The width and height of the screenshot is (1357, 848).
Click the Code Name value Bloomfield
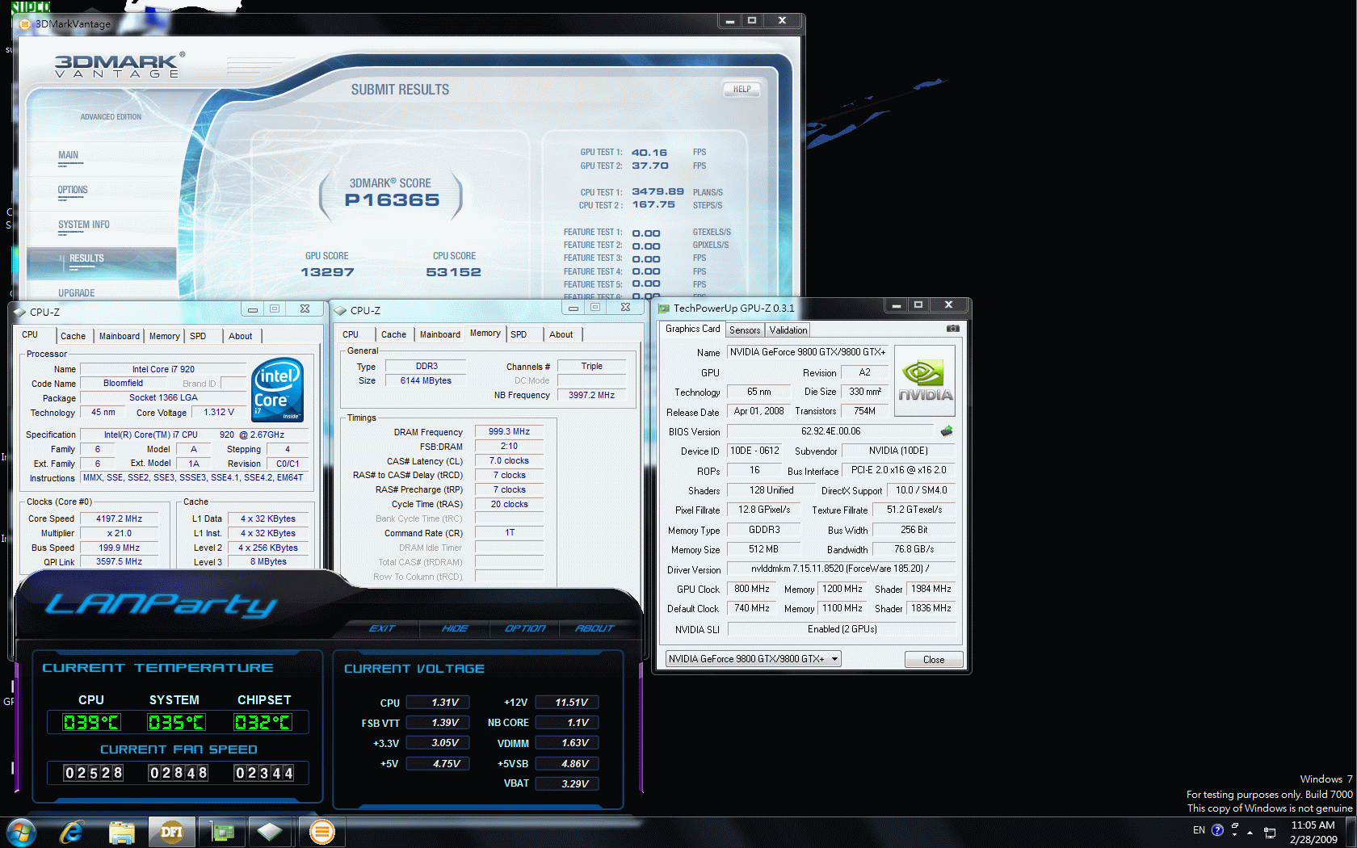[123, 383]
